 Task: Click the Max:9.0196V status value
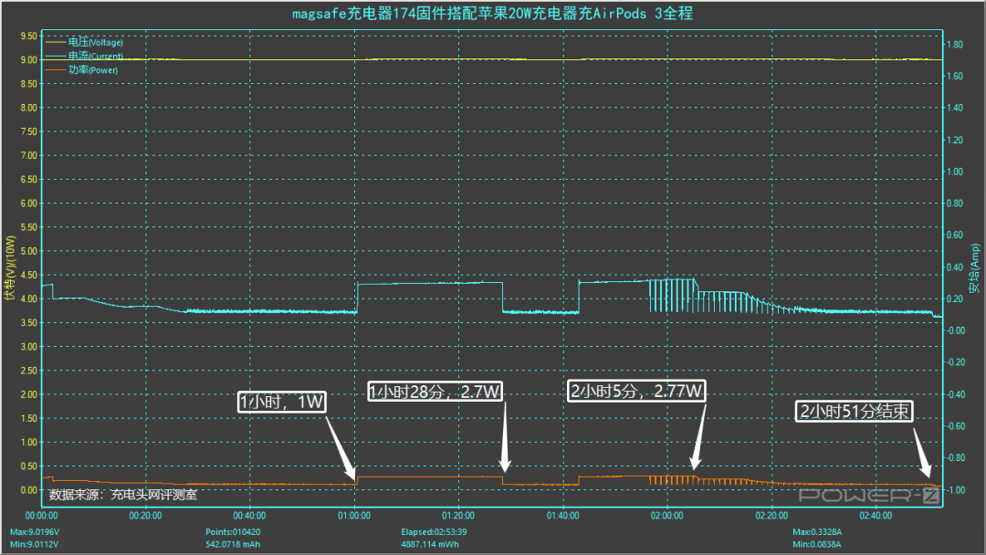tap(35, 532)
